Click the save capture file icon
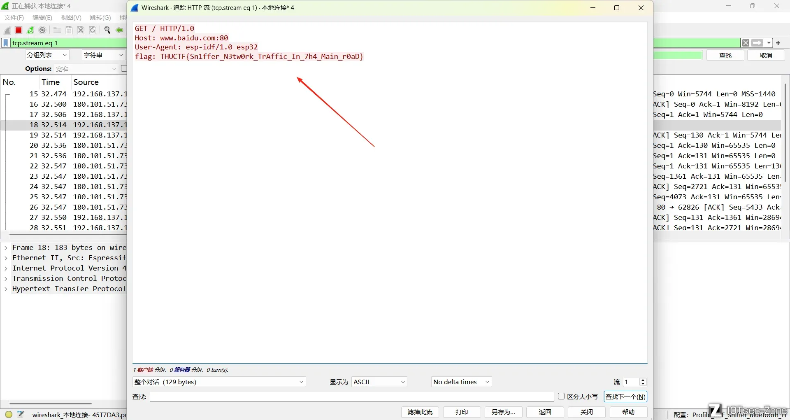 [69, 30]
